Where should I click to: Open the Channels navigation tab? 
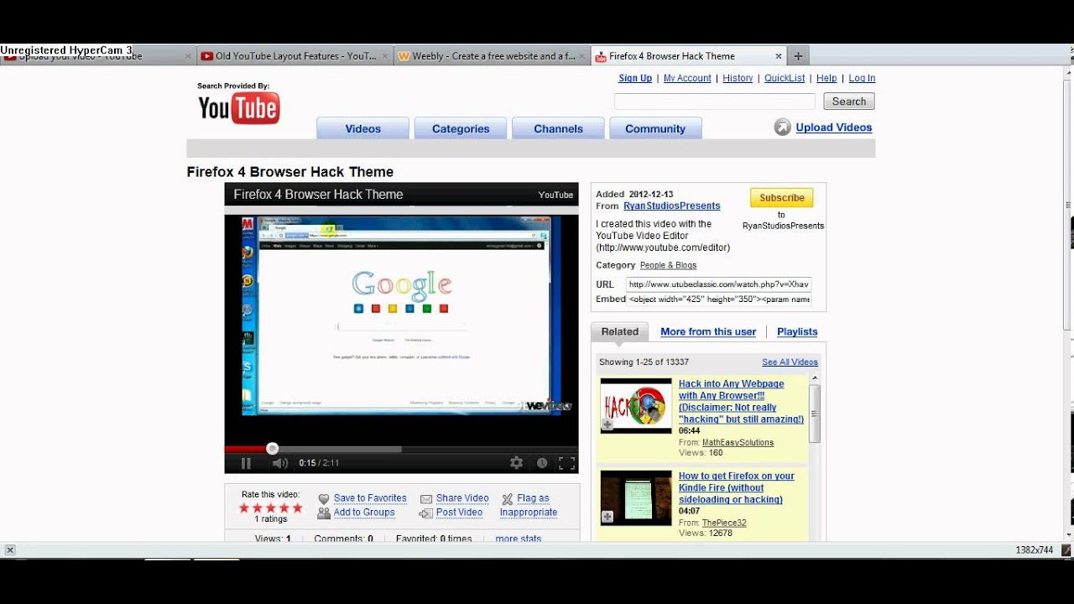pos(558,128)
